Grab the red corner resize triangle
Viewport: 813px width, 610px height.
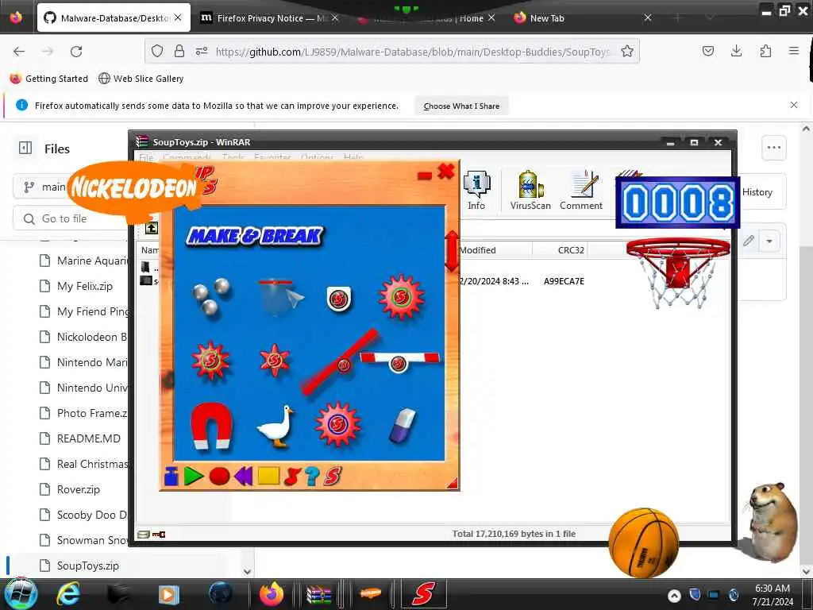pyautogui.click(x=452, y=484)
